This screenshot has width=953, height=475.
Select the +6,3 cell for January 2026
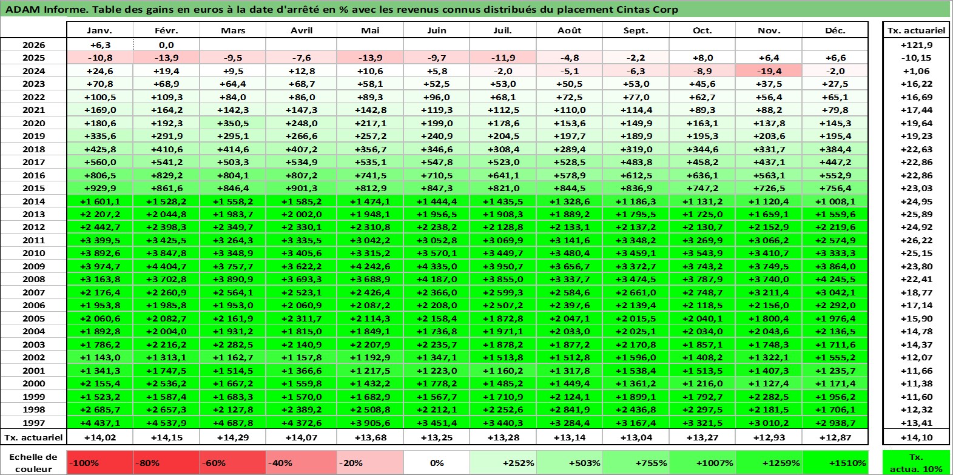99,45
